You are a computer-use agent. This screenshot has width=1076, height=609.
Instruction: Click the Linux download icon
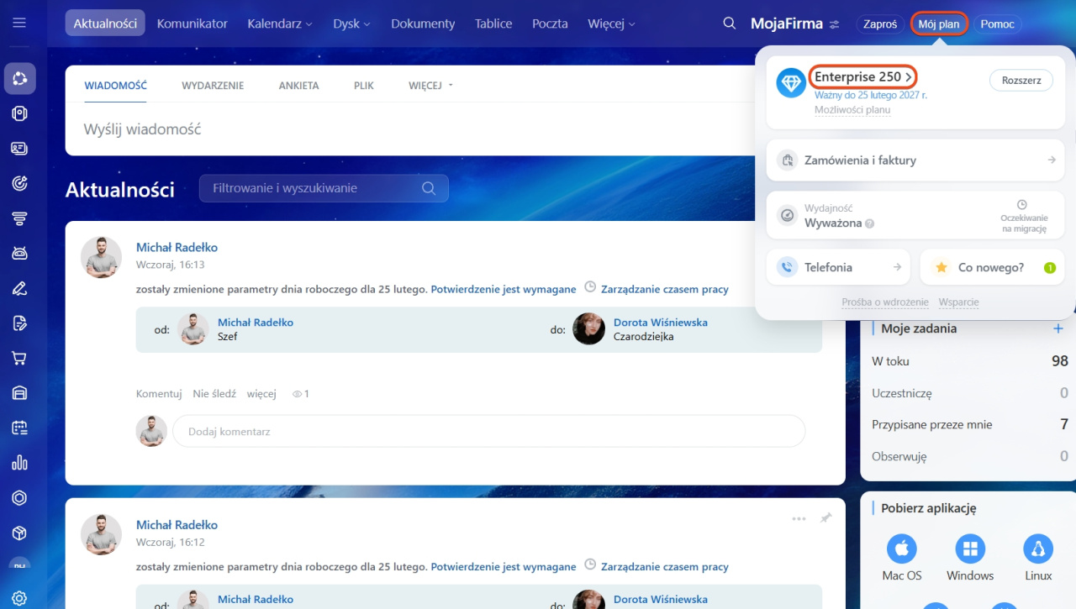coord(1038,549)
